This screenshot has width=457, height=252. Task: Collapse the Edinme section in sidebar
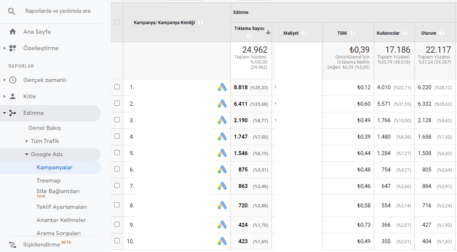(4, 113)
